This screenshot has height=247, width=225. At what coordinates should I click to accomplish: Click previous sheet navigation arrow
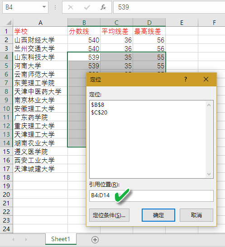point(13,240)
